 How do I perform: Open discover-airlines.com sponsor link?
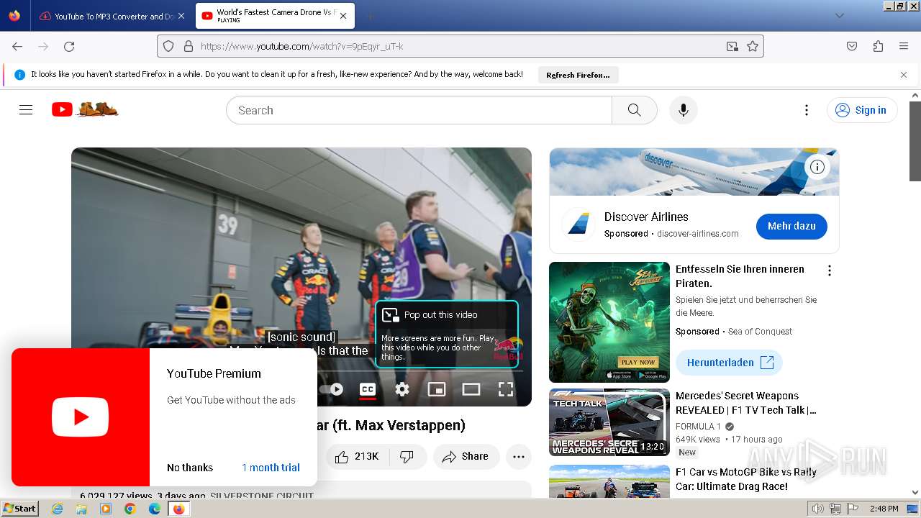pyautogui.click(x=697, y=234)
